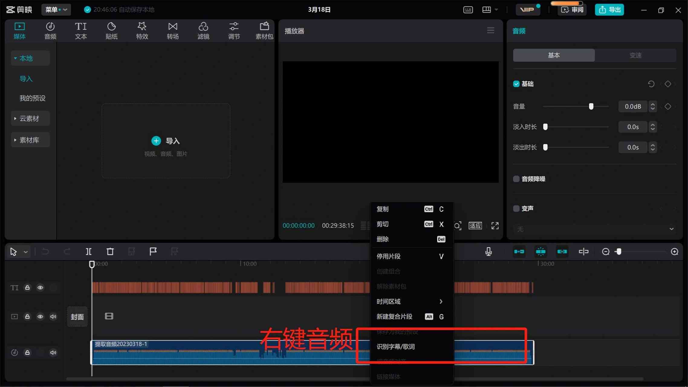Expand the 变速 (Speed Change) panel tab

(635, 55)
